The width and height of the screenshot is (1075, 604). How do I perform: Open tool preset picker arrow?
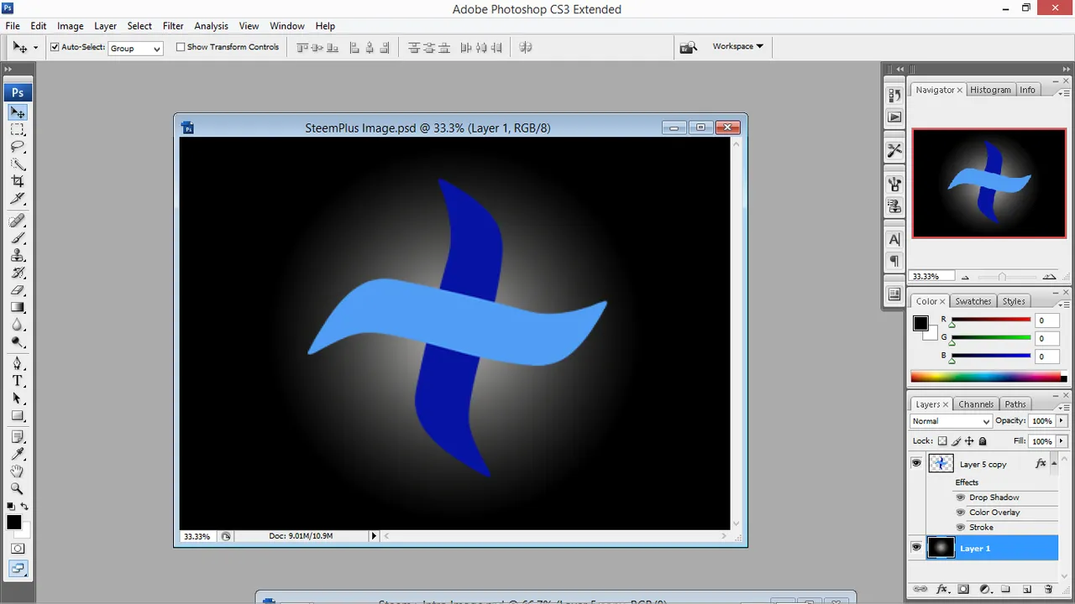pyautogui.click(x=35, y=48)
